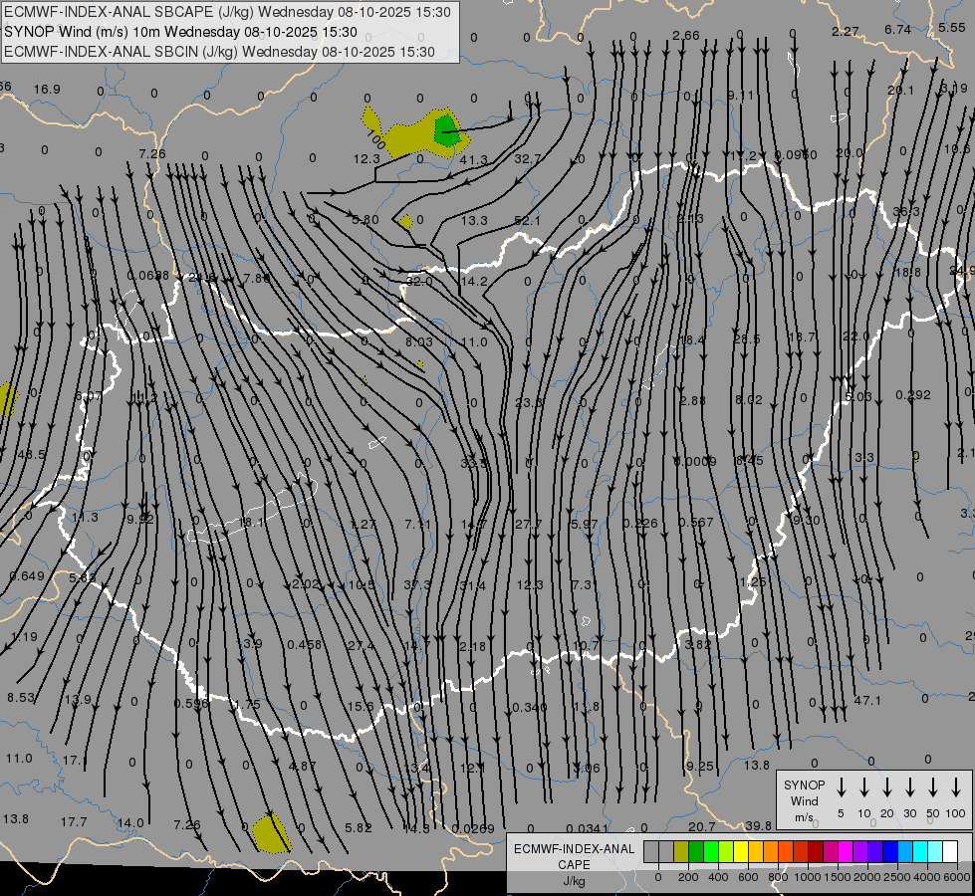Pick the yellow-green swatch above 400
The width and height of the screenshot is (975, 896).
pyautogui.click(x=726, y=852)
